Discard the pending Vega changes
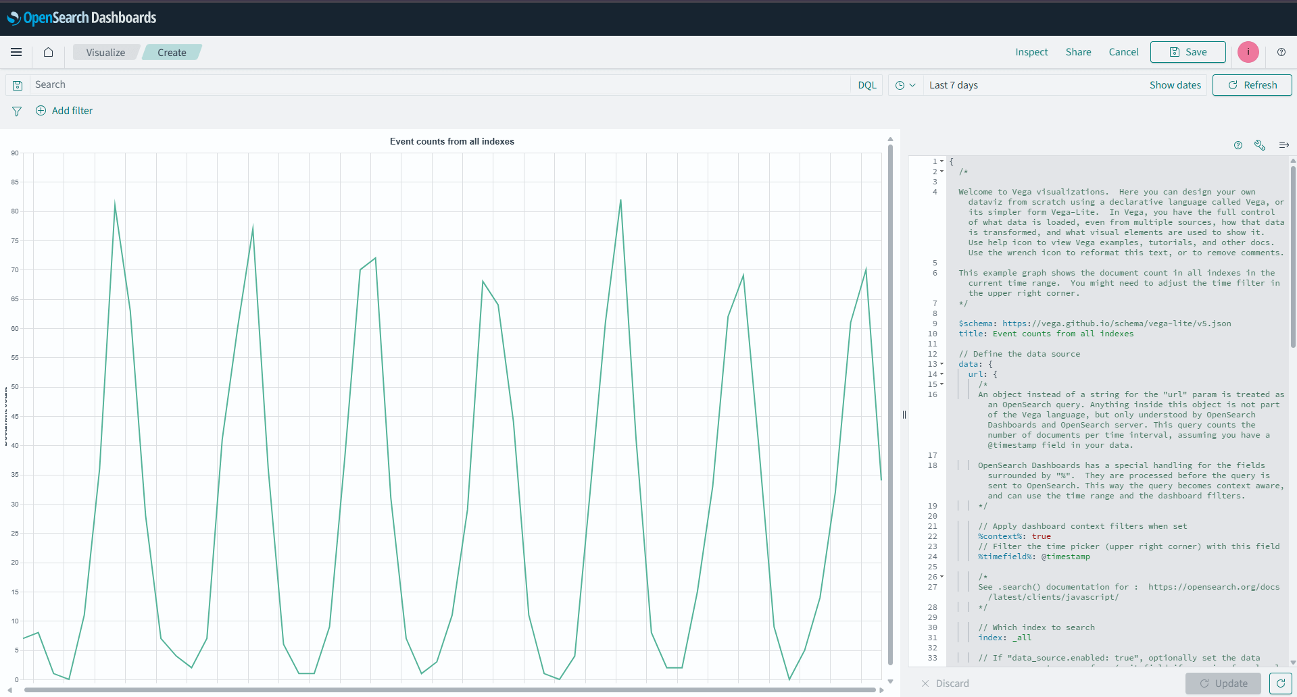Screen dimensions: 1297x697 point(946,683)
